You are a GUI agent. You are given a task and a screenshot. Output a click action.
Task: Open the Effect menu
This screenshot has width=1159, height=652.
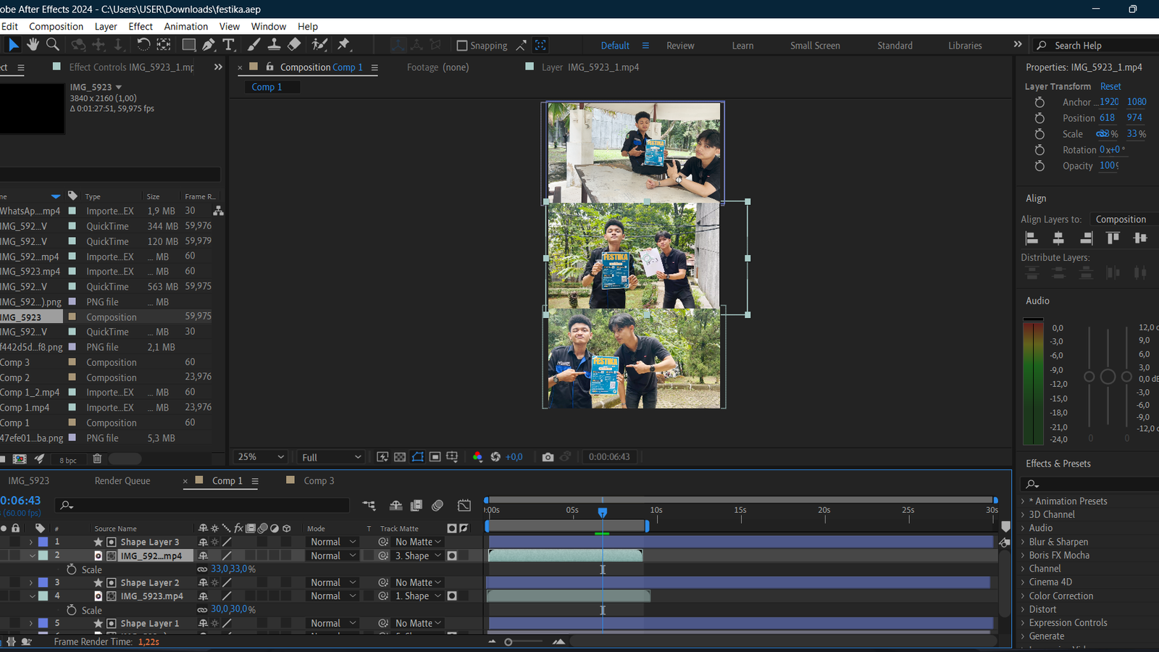pyautogui.click(x=141, y=26)
